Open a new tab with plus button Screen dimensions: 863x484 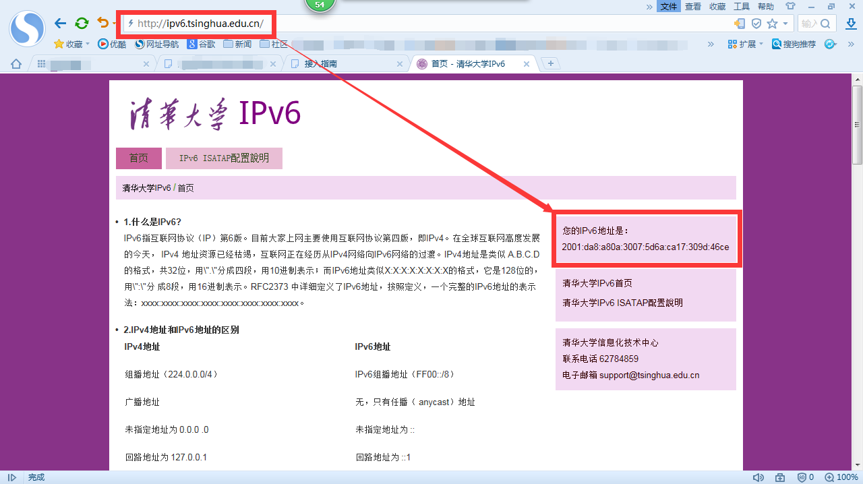551,63
